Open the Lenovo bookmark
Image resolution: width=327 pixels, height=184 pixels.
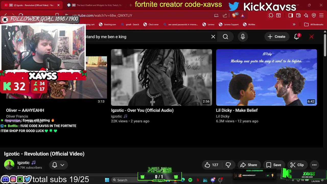pyautogui.click(x=208, y=25)
